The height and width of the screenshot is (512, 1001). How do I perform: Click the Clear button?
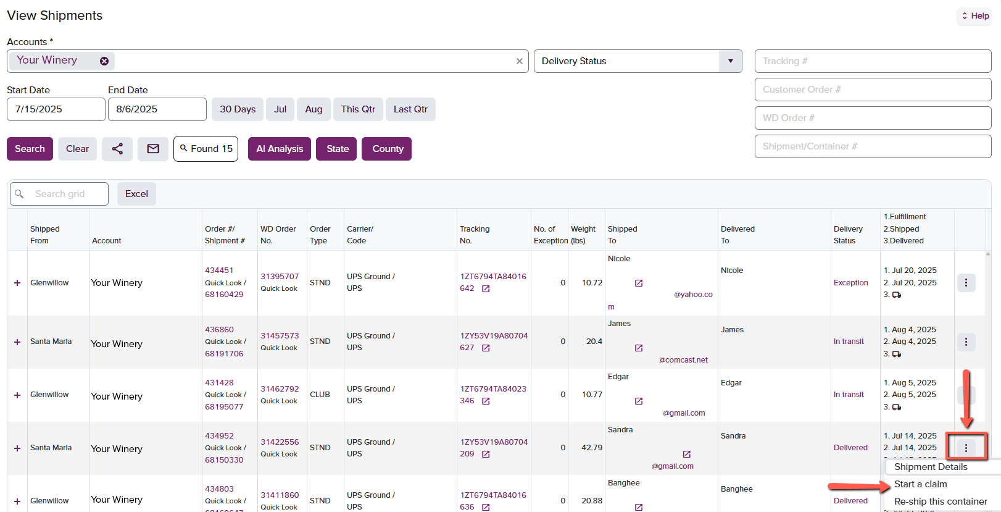(77, 149)
